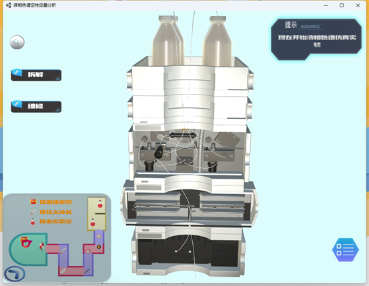Select the sword icon on the map path
The image size is (369, 286).
[x=63, y=251]
